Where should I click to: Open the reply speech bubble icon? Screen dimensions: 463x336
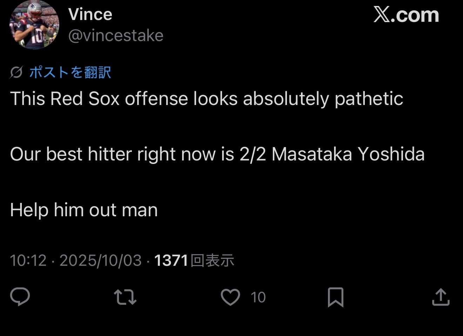pos(20,297)
